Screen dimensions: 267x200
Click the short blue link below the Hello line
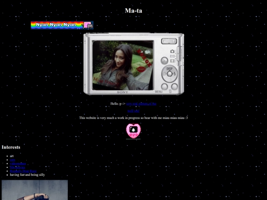point(133,111)
